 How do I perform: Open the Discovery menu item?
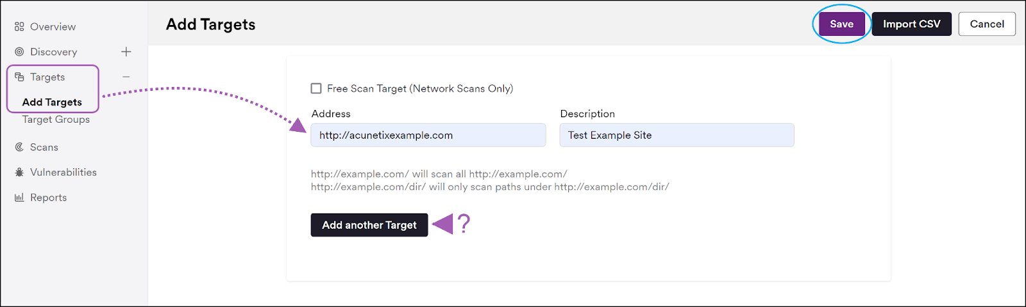click(x=53, y=52)
